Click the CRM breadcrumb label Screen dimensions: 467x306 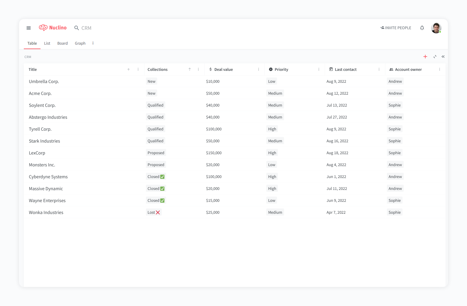(28, 57)
